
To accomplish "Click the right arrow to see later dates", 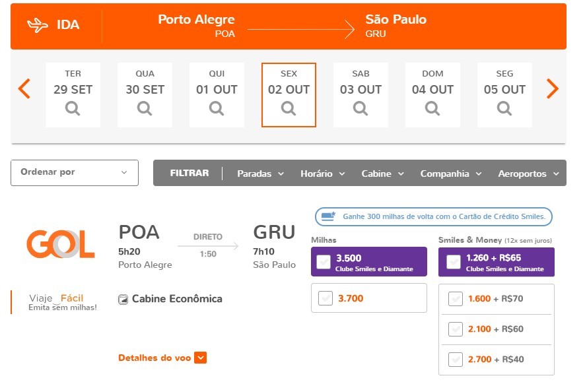I will click(553, 88).
